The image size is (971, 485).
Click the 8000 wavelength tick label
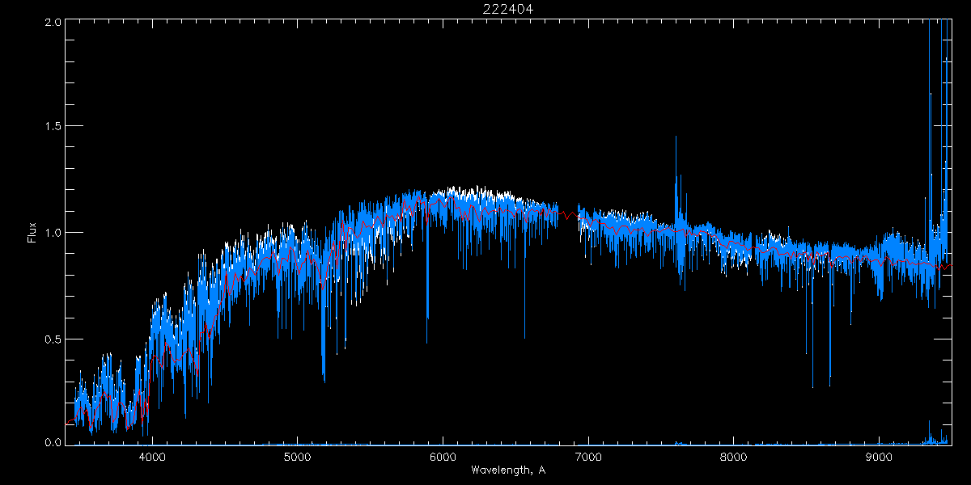(733, 457)
